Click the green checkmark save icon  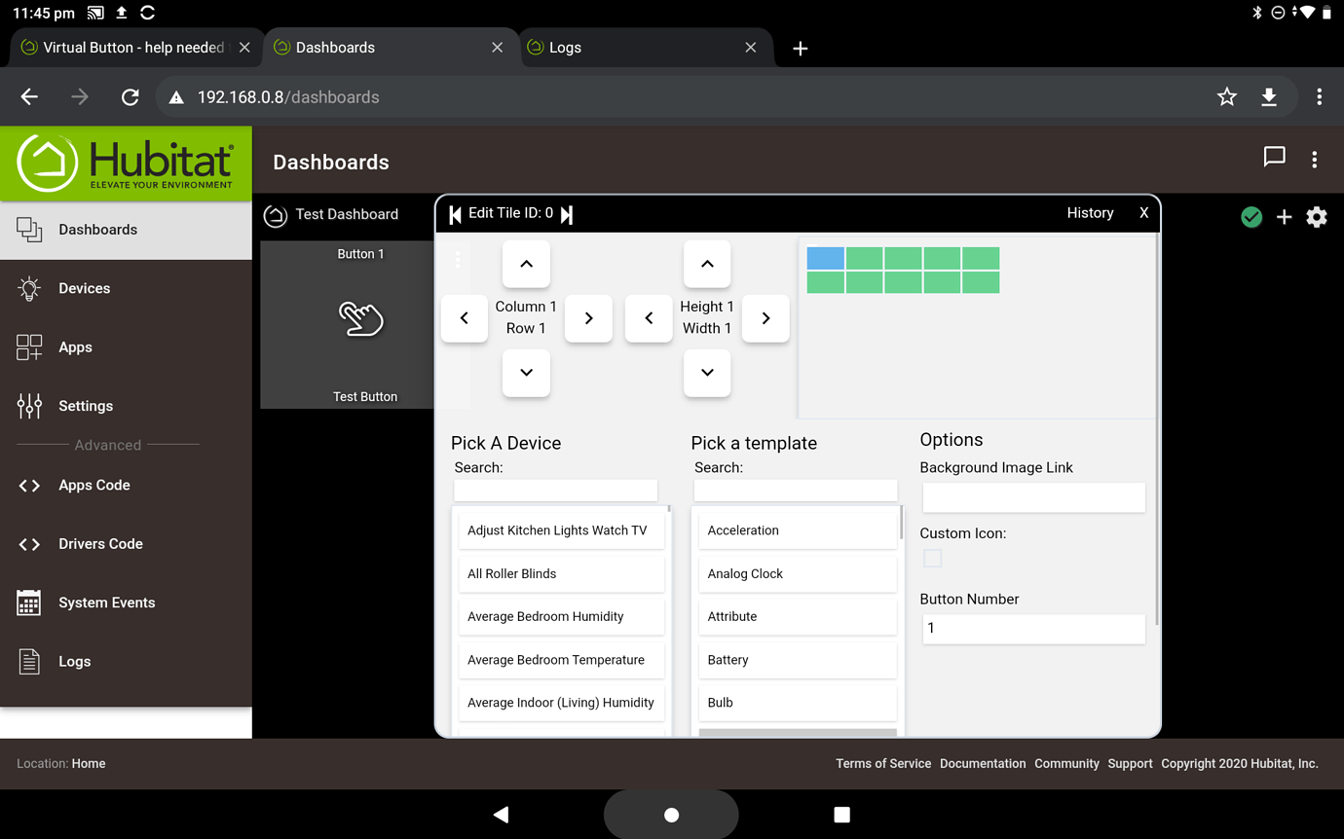1251,217
